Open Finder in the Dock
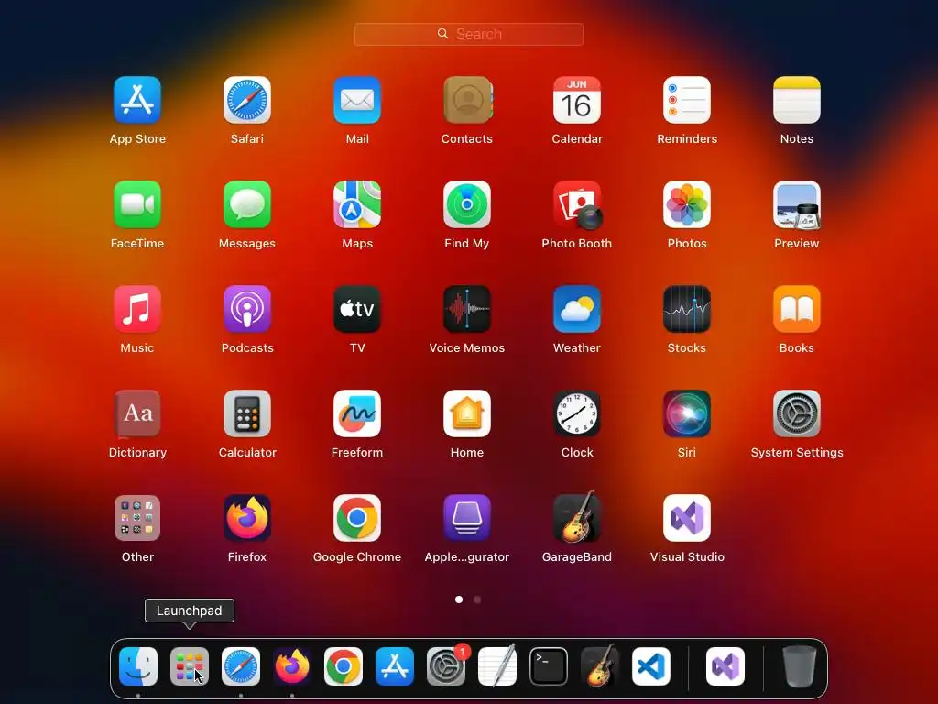The image size is (938, 704). click(138, 666)
